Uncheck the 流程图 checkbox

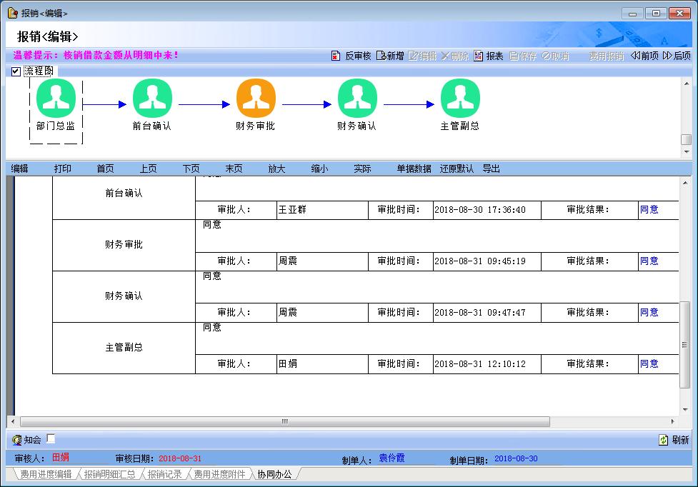(x=16, y=71)
